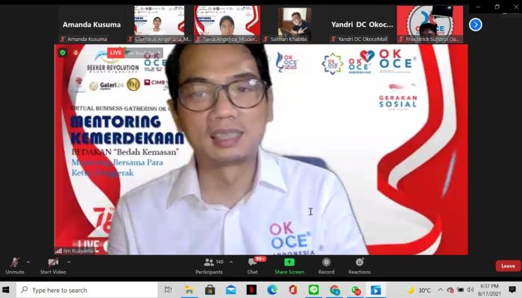The width and height of the screenshot is (522, 298).
Task: Open Netflix from the taskbar
Action: click(x=251, y=290)
